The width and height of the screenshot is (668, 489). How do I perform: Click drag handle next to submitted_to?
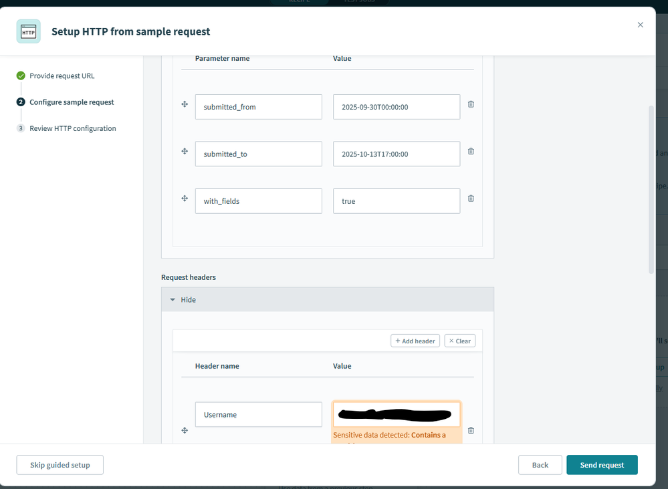click(185, 151)
